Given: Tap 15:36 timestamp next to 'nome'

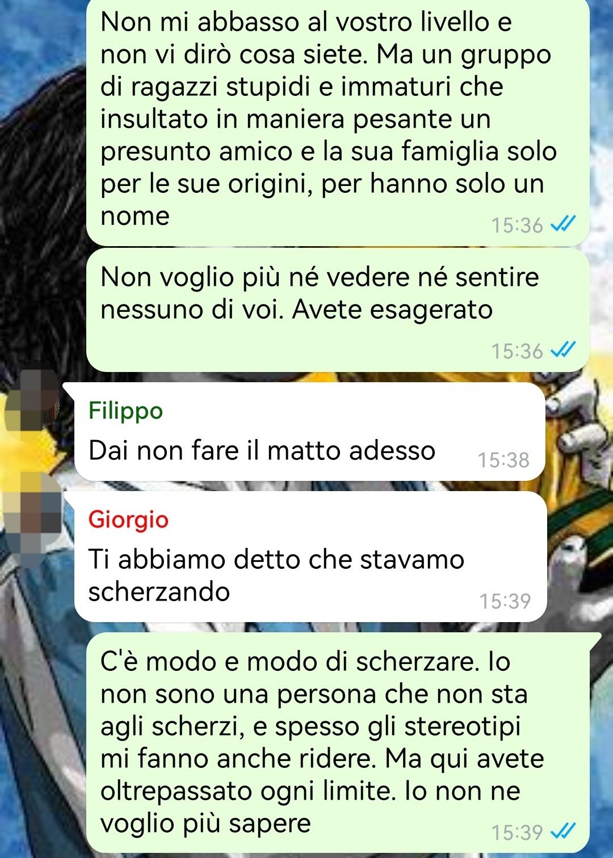Looking at the screenshot, I should pos(517,226).
